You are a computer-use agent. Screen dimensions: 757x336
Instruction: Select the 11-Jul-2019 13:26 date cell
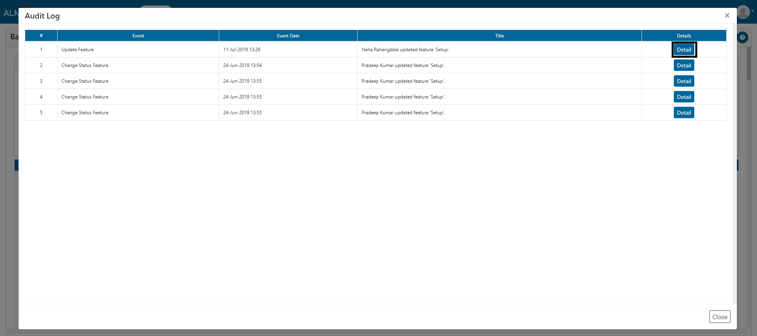point(242,50)
